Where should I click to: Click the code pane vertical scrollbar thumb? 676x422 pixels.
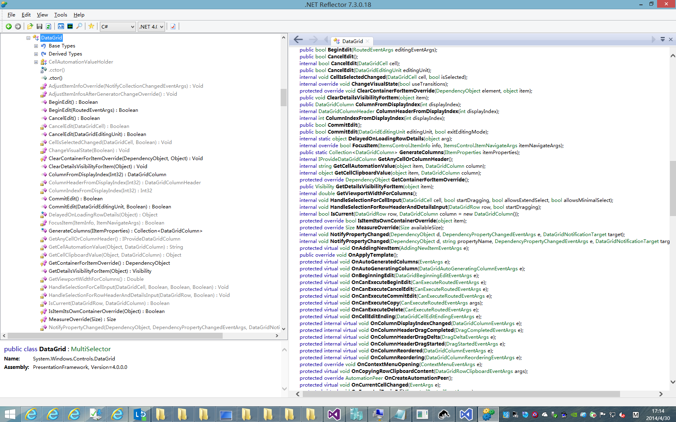[x=673, y=188]
